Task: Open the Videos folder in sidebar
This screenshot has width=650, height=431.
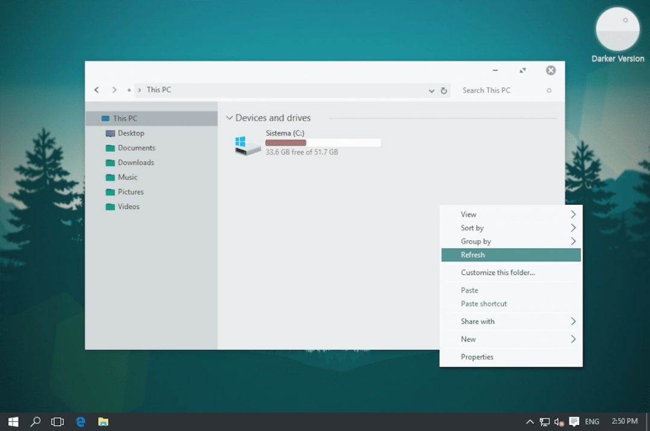Action: pos(127,206)
